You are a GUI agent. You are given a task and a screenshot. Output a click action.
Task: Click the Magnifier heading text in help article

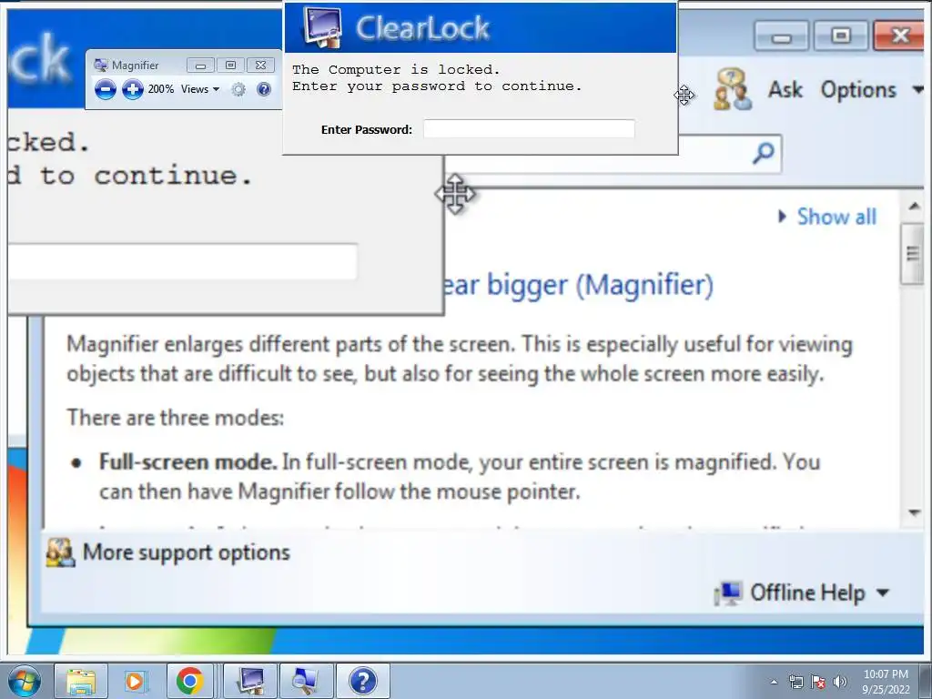[x=577, y=285]
